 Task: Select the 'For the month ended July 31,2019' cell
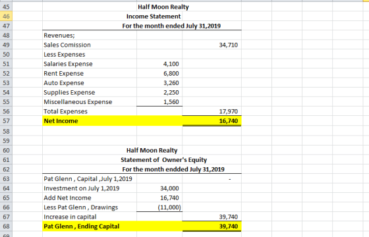tap(171, 26)
